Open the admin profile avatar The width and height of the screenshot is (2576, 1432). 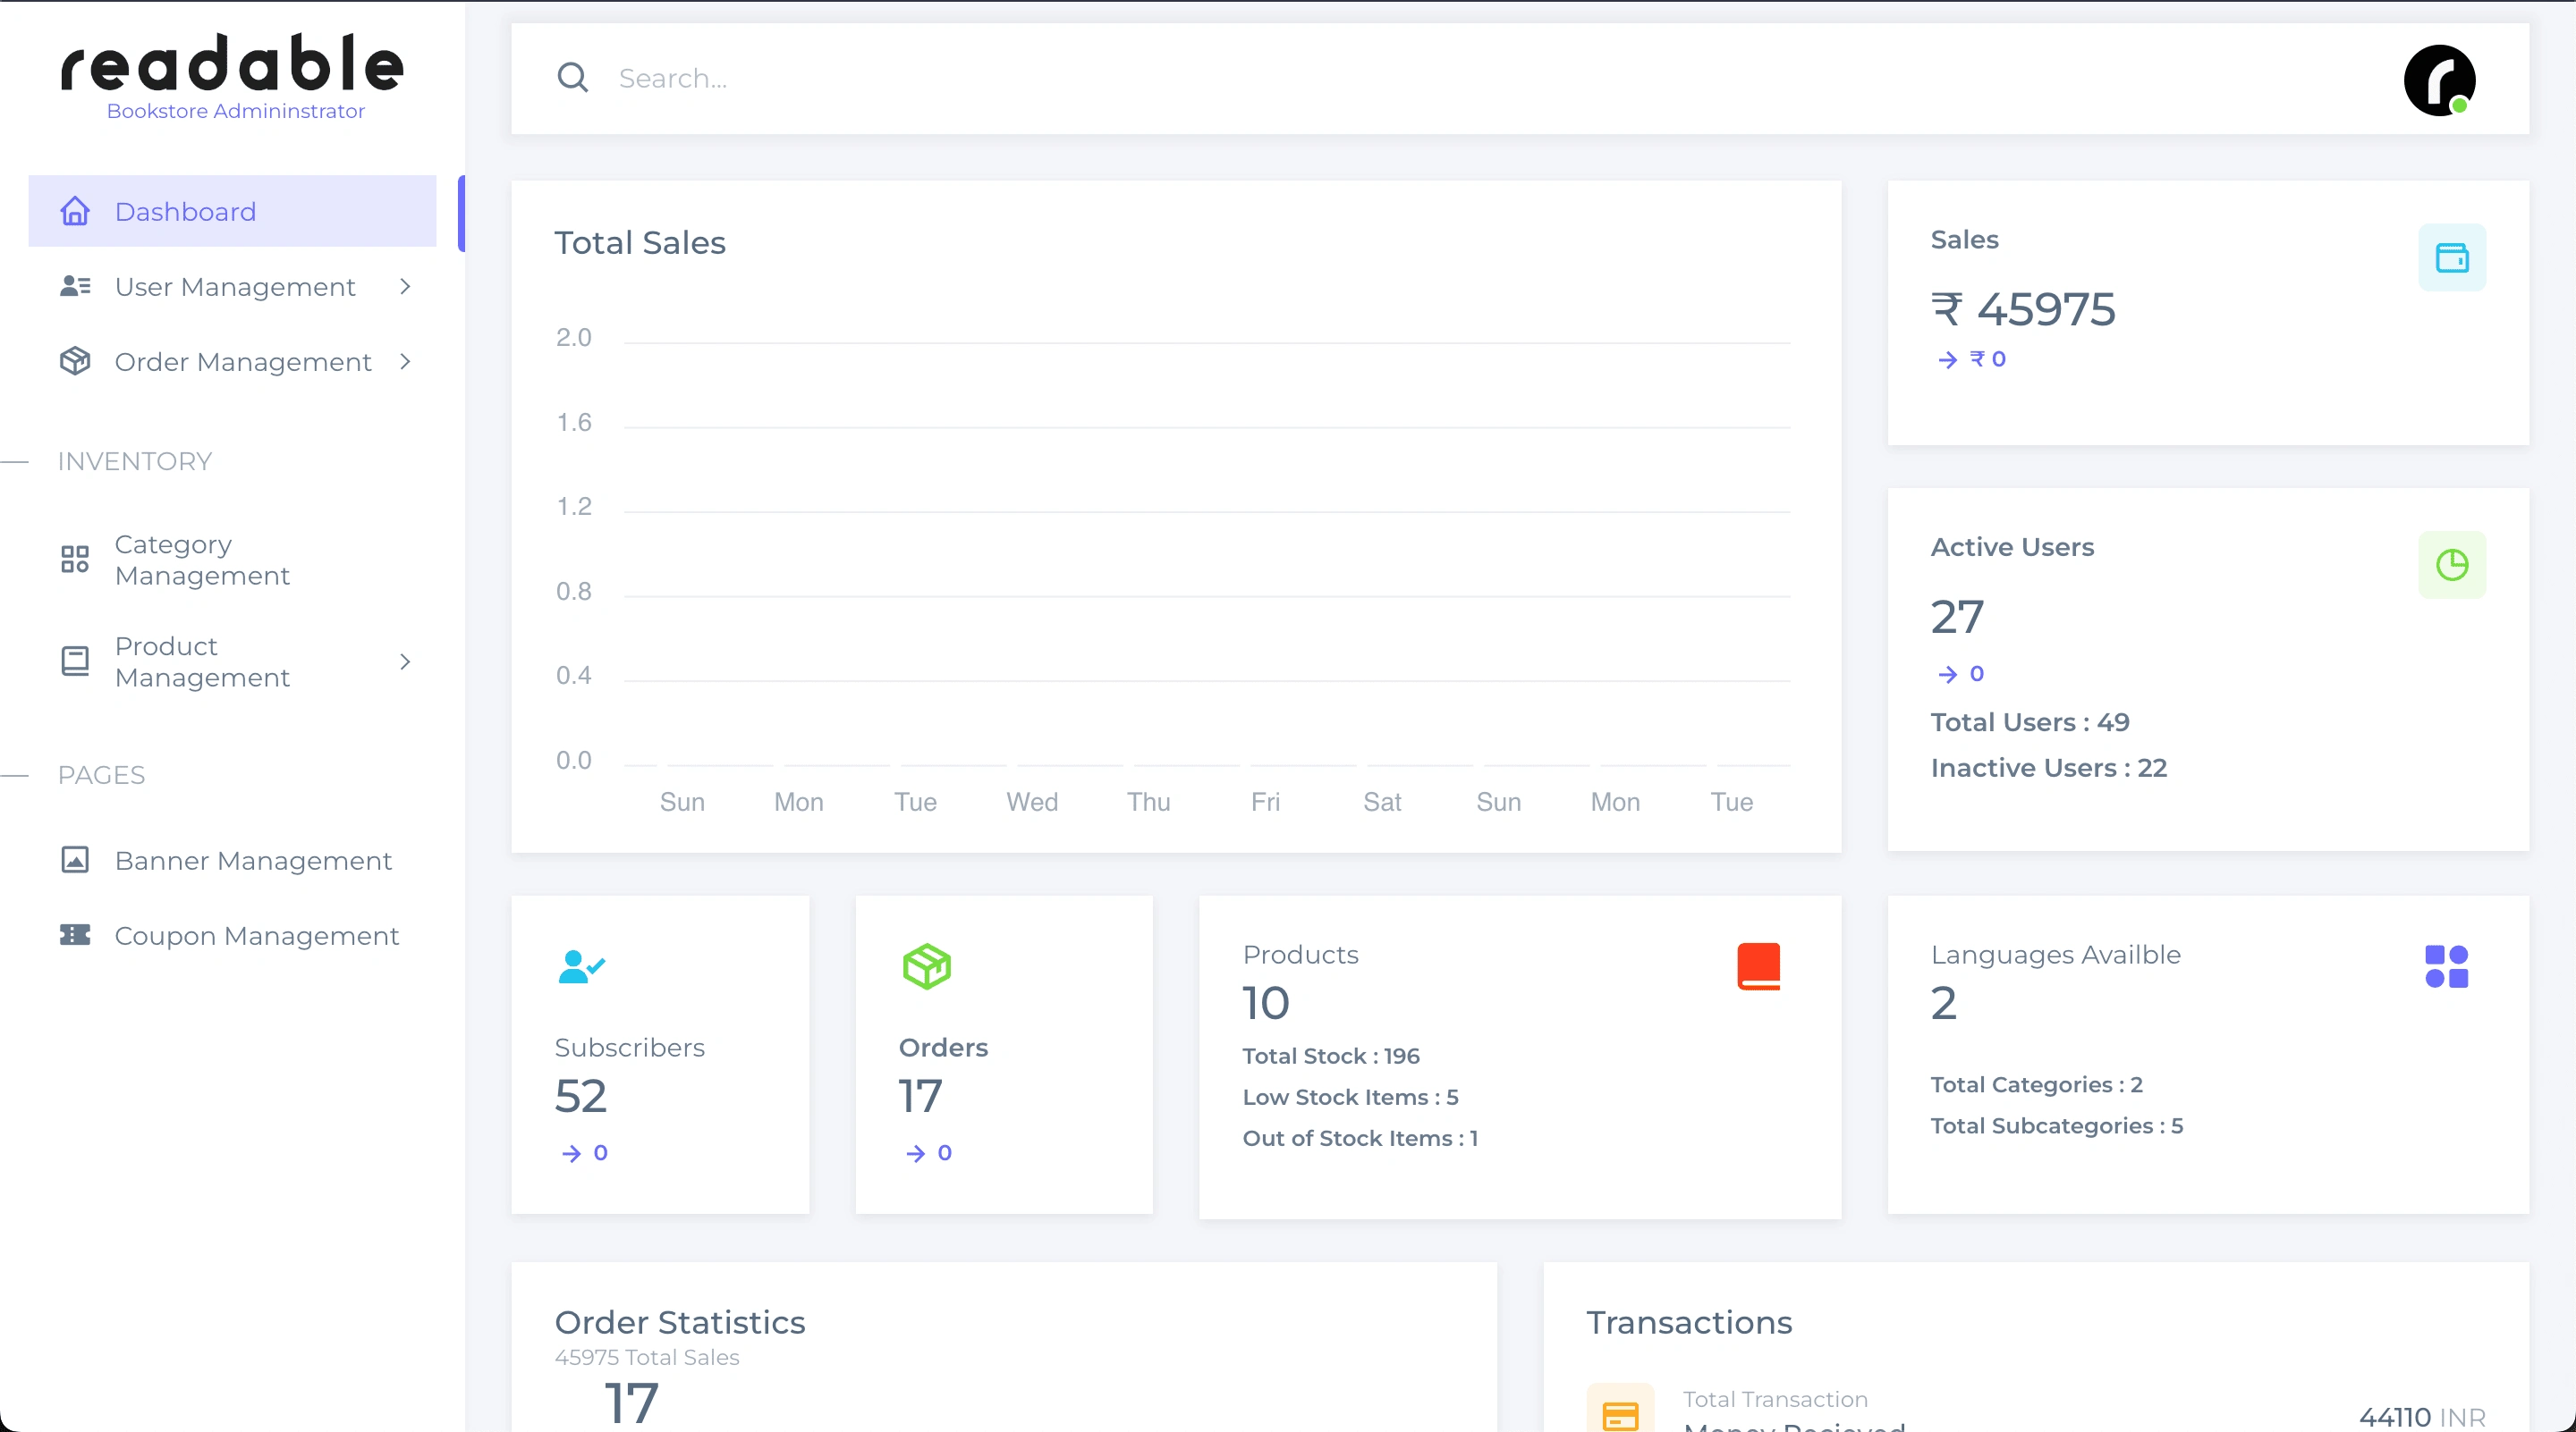tap(2439, 80)
